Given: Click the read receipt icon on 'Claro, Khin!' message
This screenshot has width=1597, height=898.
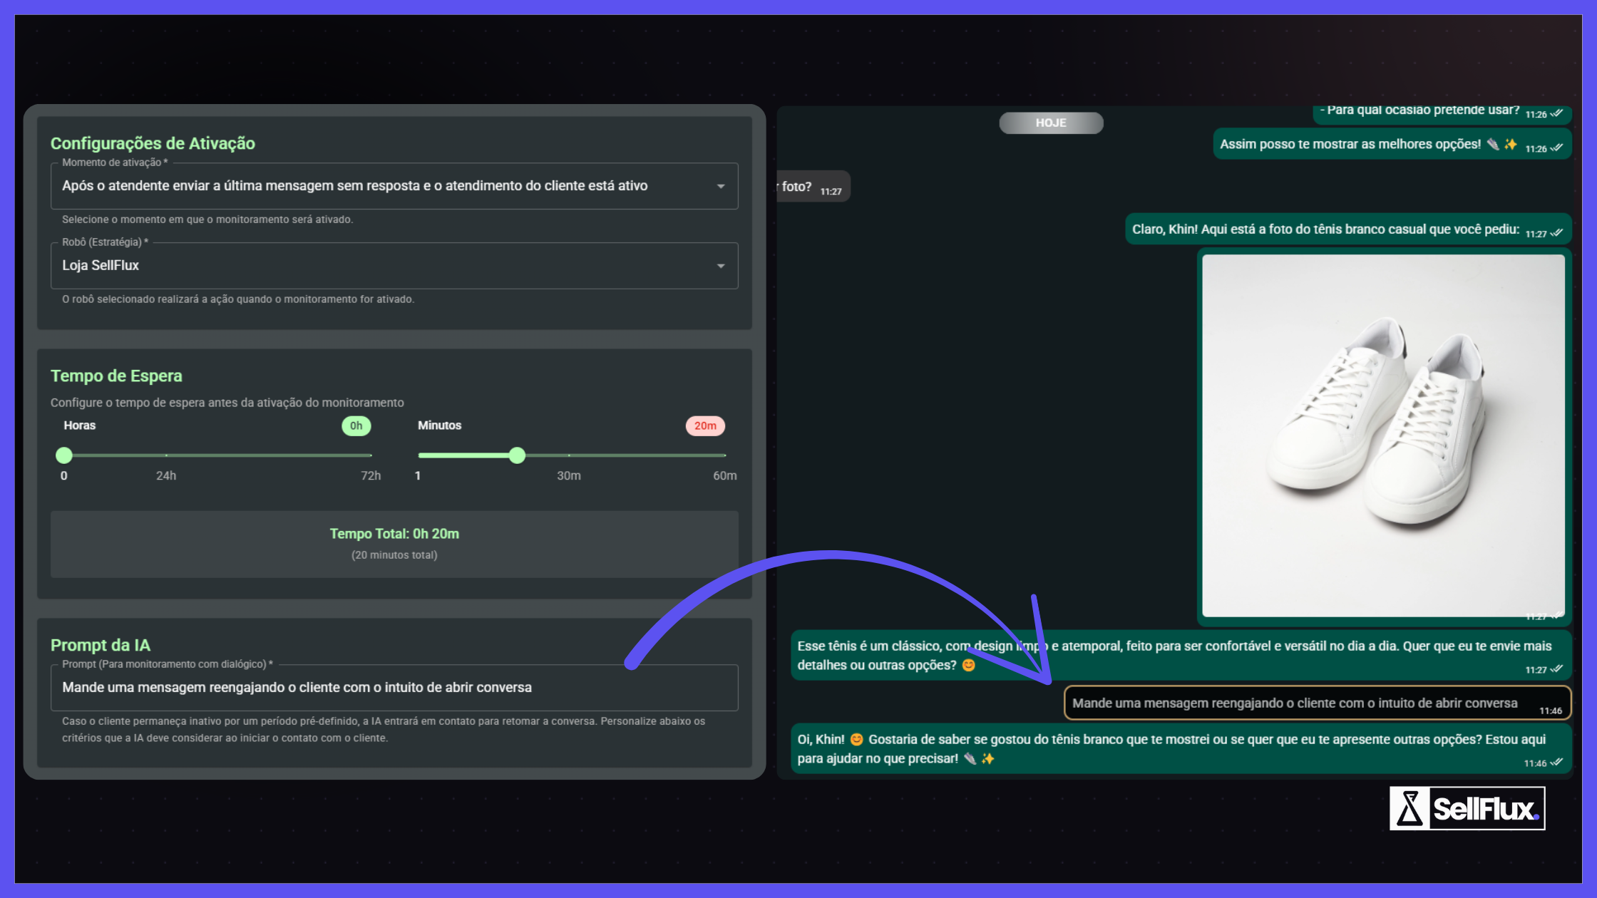Looking at the screenshot, I should pyautogui.click(x=1557, y=233).
